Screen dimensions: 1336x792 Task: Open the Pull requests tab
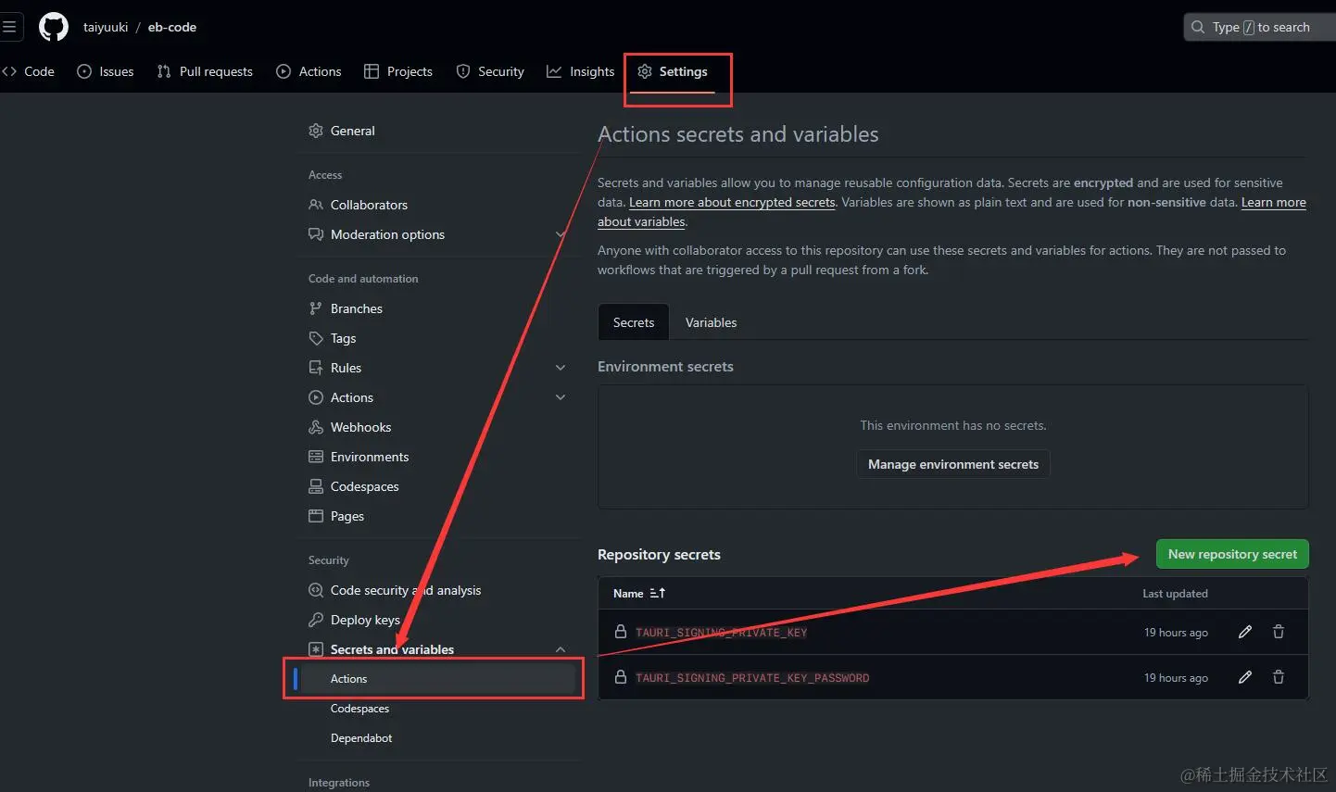205,71
